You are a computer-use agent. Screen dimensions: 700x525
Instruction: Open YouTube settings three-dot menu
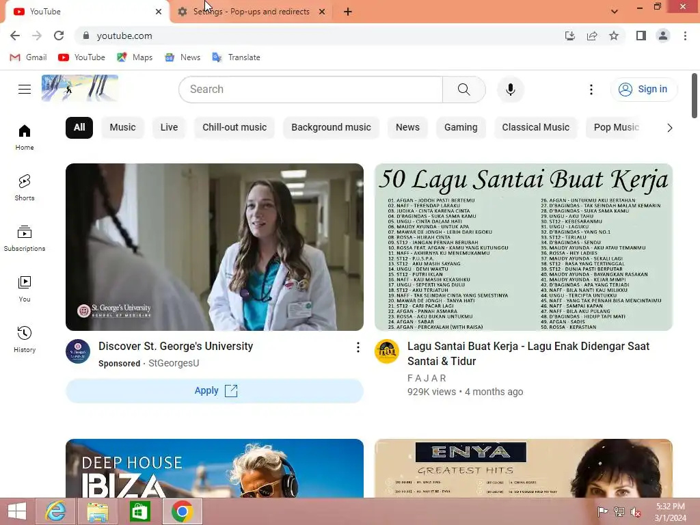(x=591, y=90)
